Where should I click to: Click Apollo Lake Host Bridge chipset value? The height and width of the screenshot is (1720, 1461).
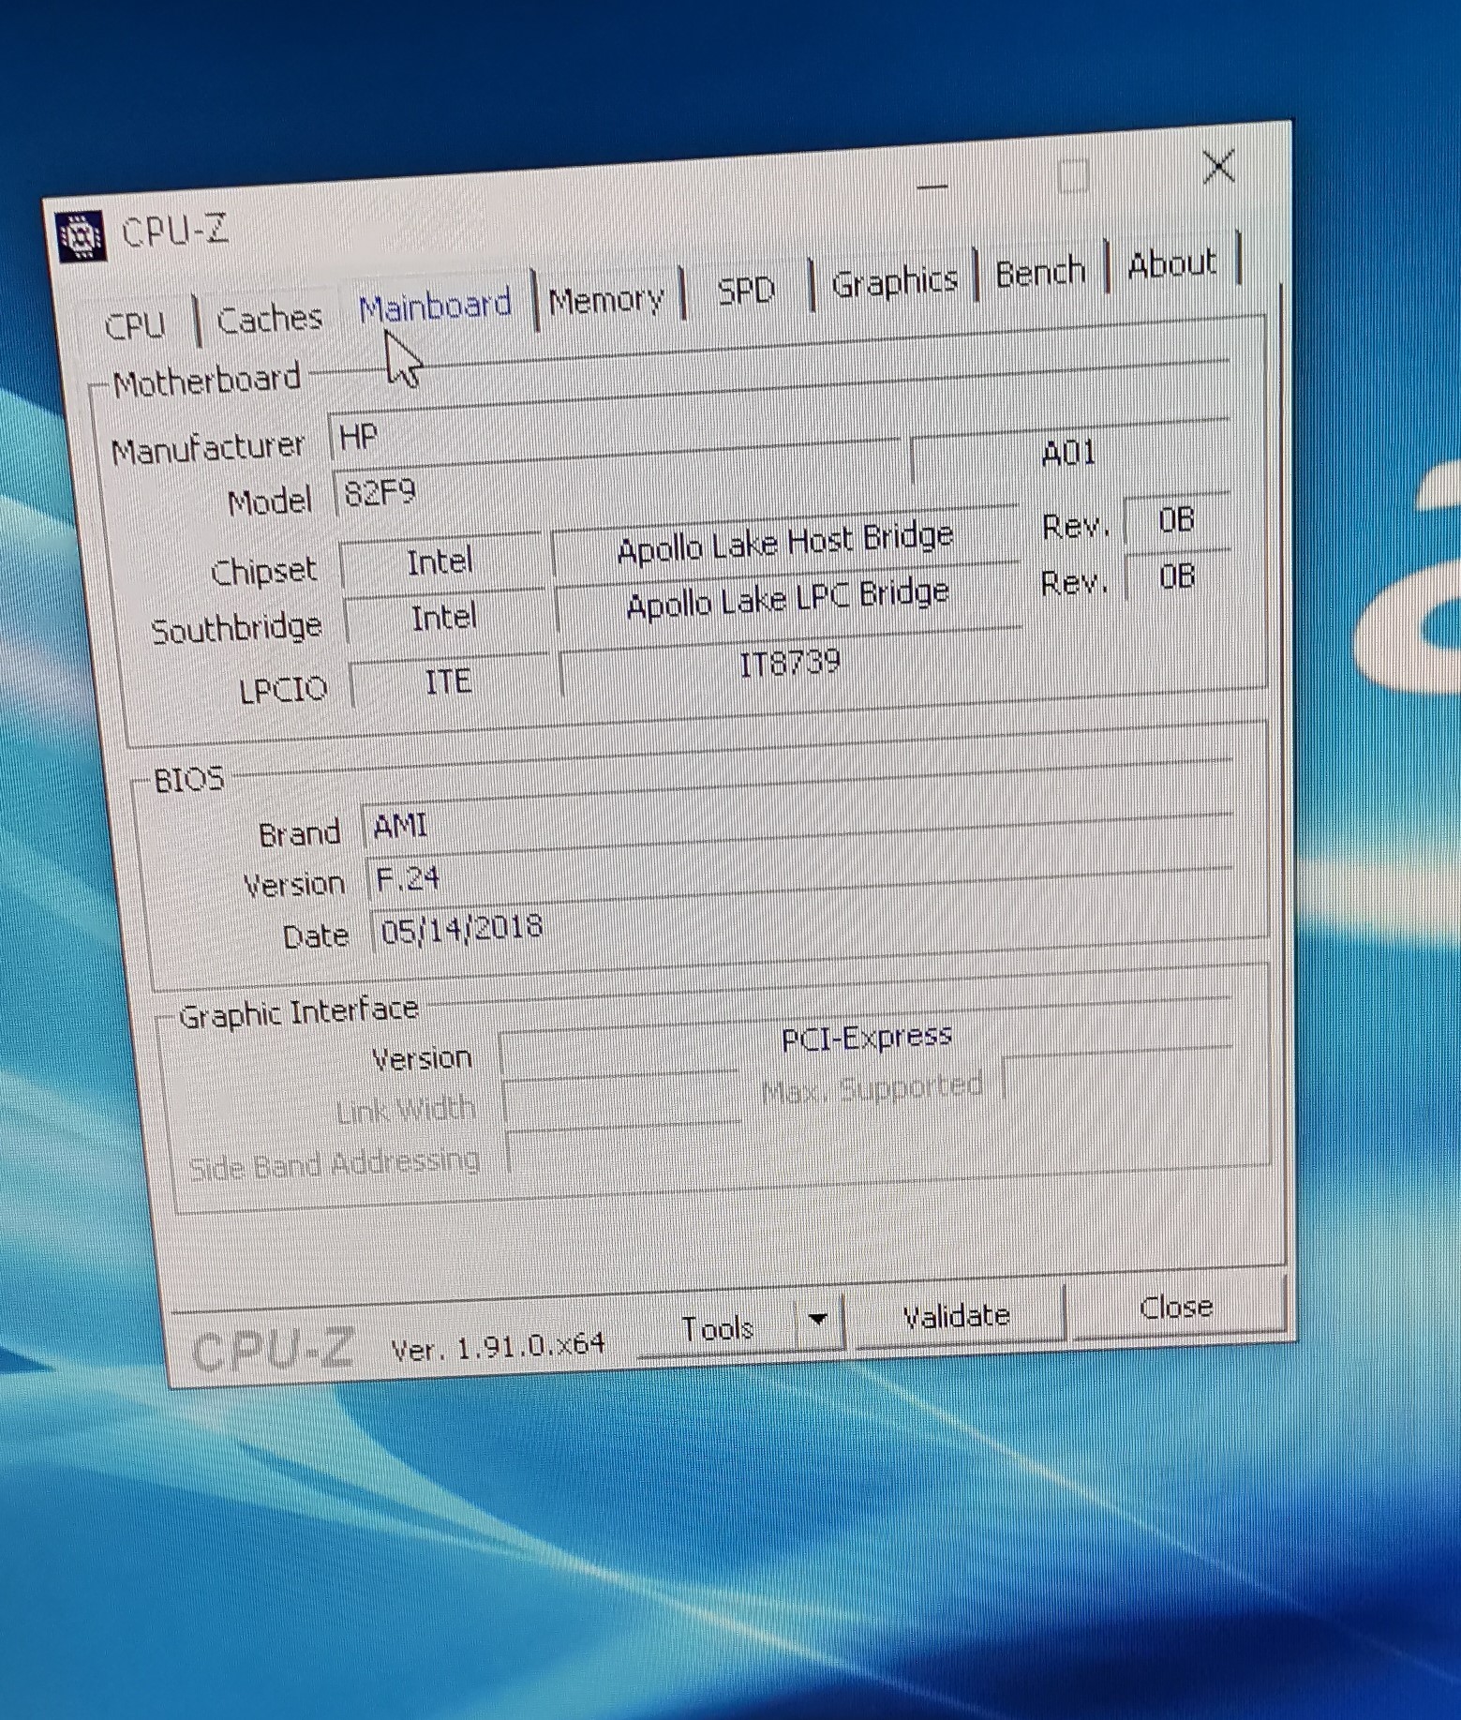tap(785, 541)
